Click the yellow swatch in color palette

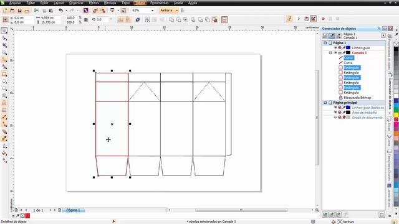coord(397,114)
